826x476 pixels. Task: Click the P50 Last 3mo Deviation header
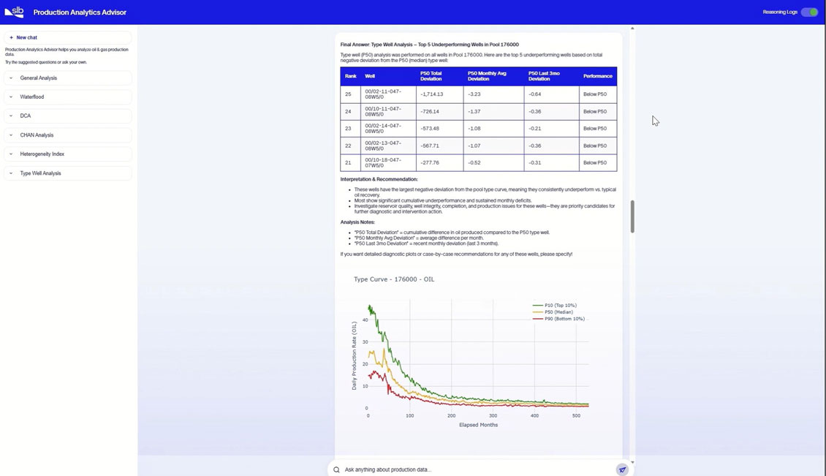[x=552, y=77]
